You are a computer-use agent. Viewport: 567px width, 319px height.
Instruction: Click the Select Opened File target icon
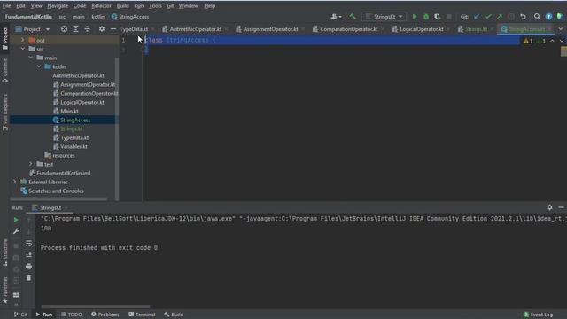[x=64, y=29]
